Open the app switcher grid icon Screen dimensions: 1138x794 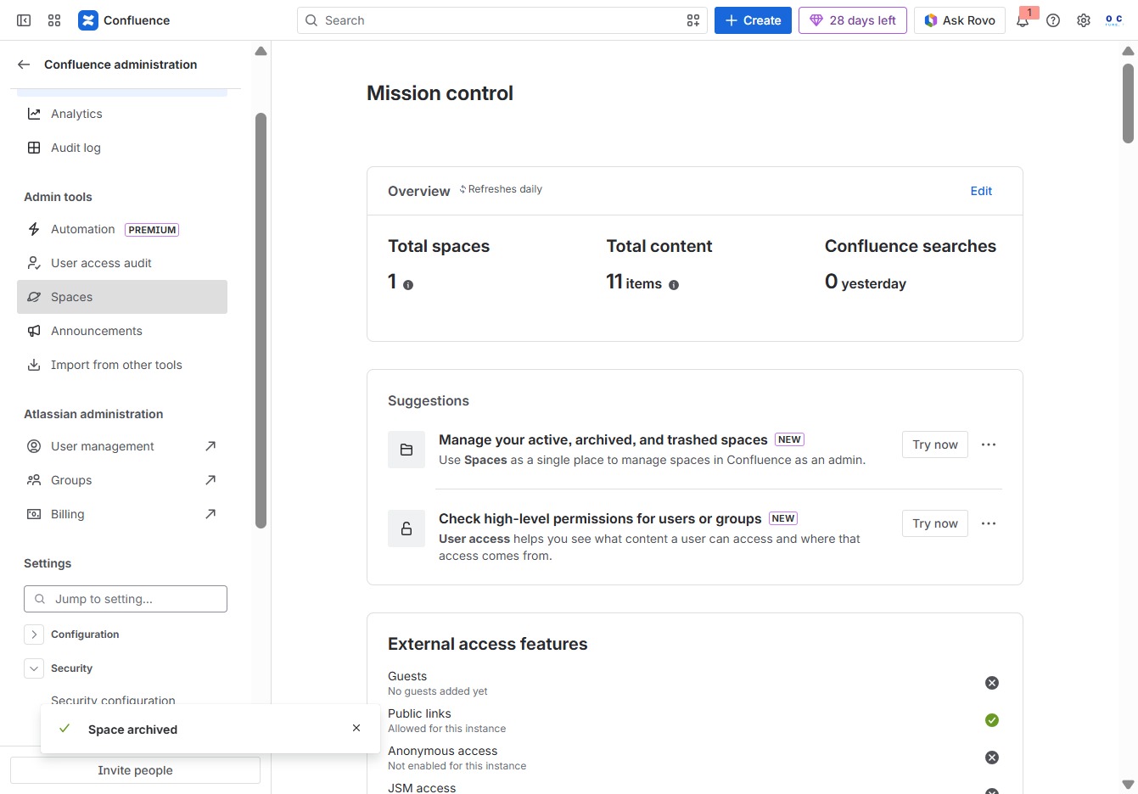click(54, 20)
